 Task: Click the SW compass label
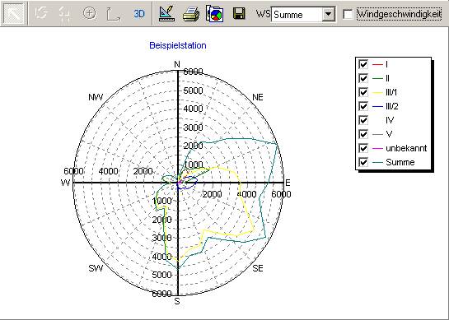coord(96,268)
